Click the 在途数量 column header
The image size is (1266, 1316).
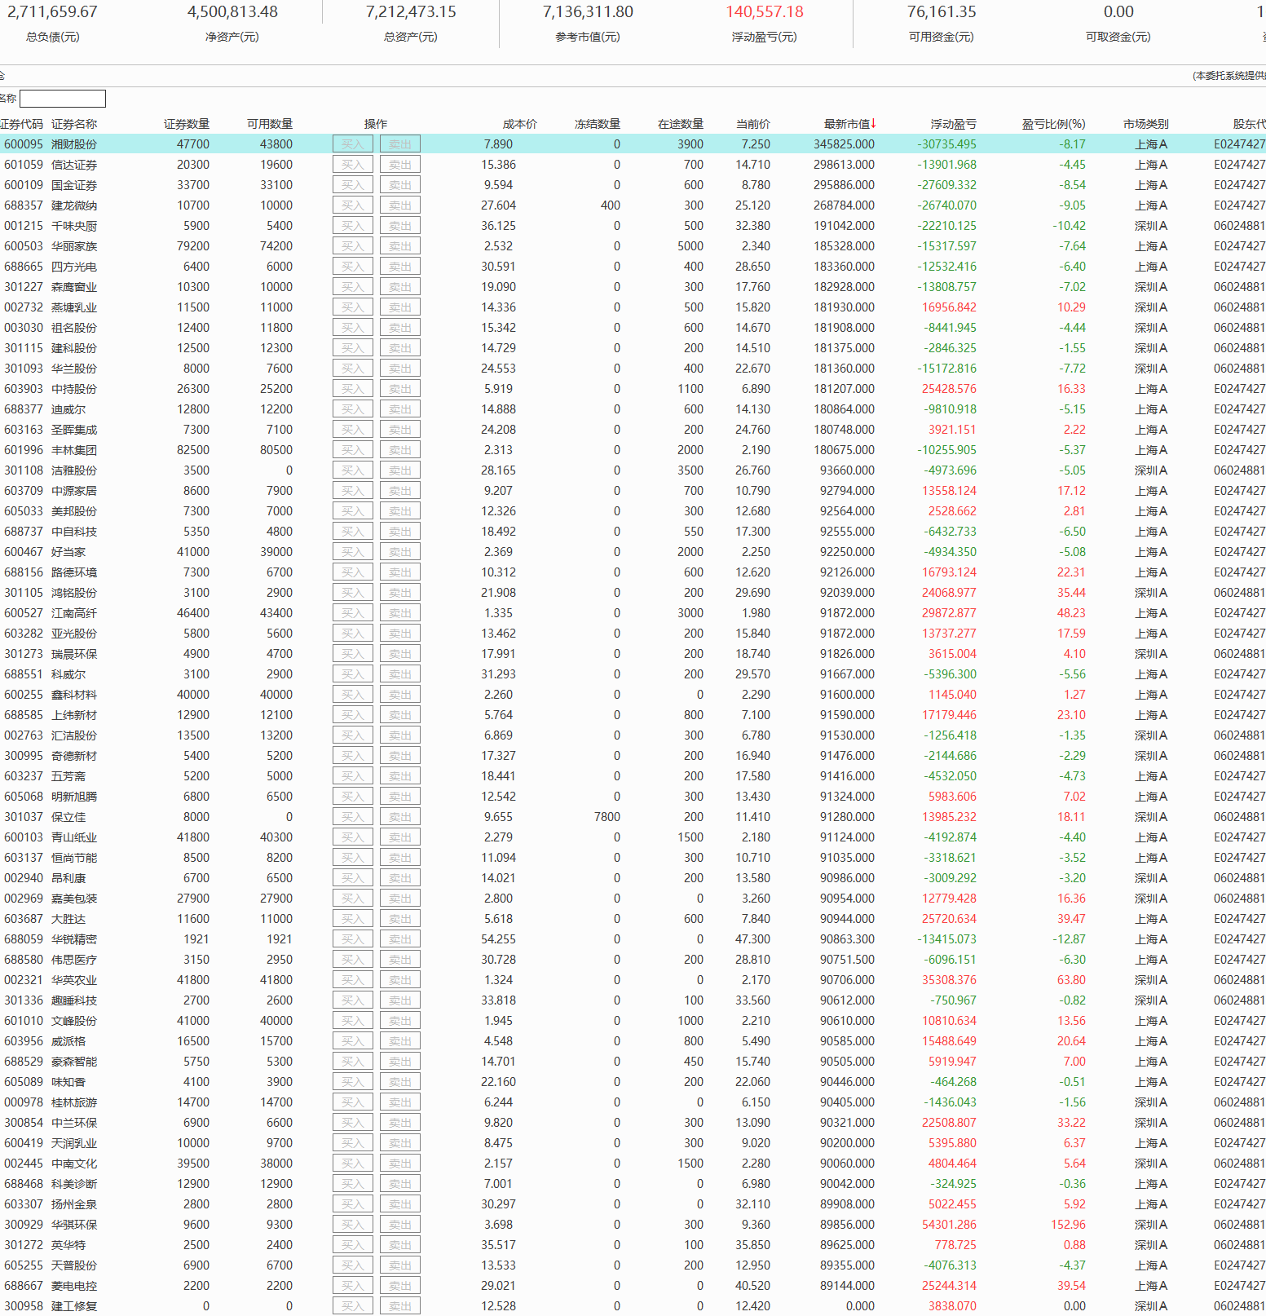point(681,124)
